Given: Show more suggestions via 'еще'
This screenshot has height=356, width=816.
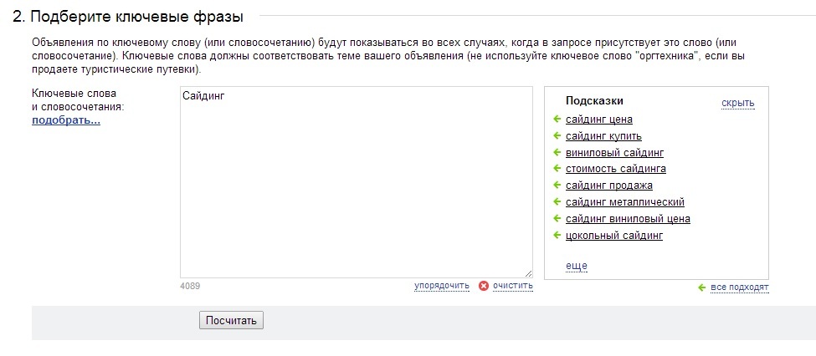Looking at the screenshot, I should (x=577, y=266).
